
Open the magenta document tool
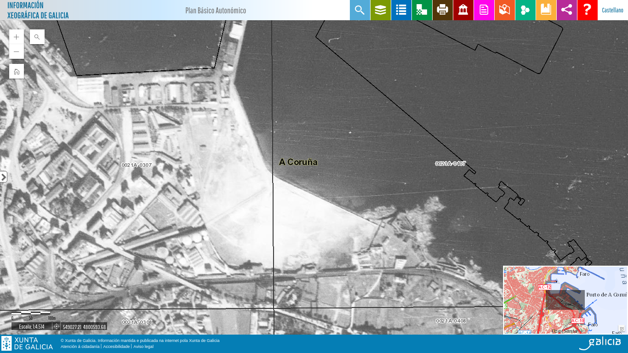[484, 10]
